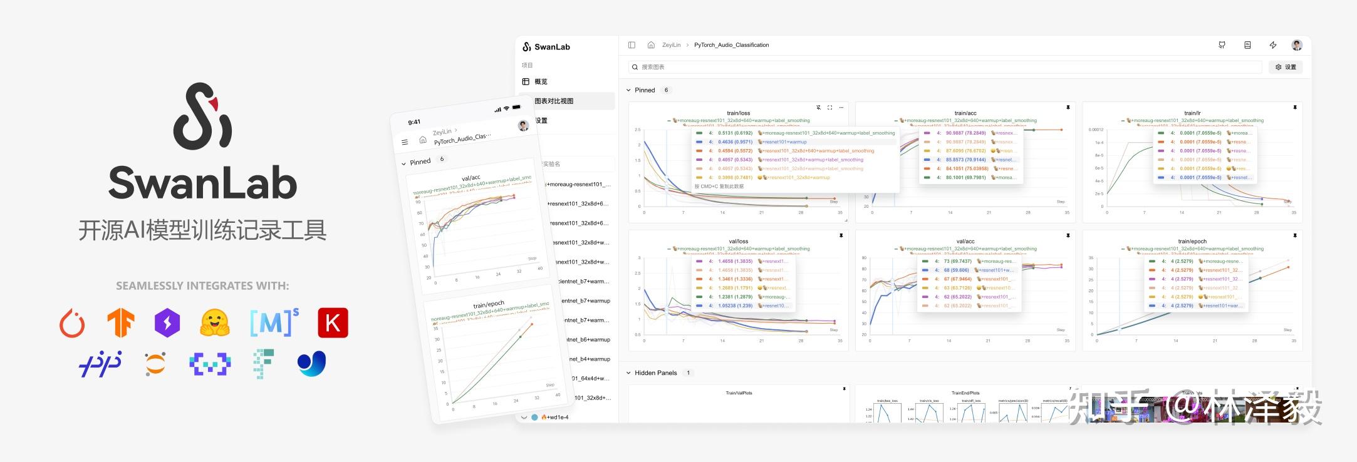Screen dimensions: 1357x462
Task: Open the documentation icon in top bar
Action: click(1247, 45)
